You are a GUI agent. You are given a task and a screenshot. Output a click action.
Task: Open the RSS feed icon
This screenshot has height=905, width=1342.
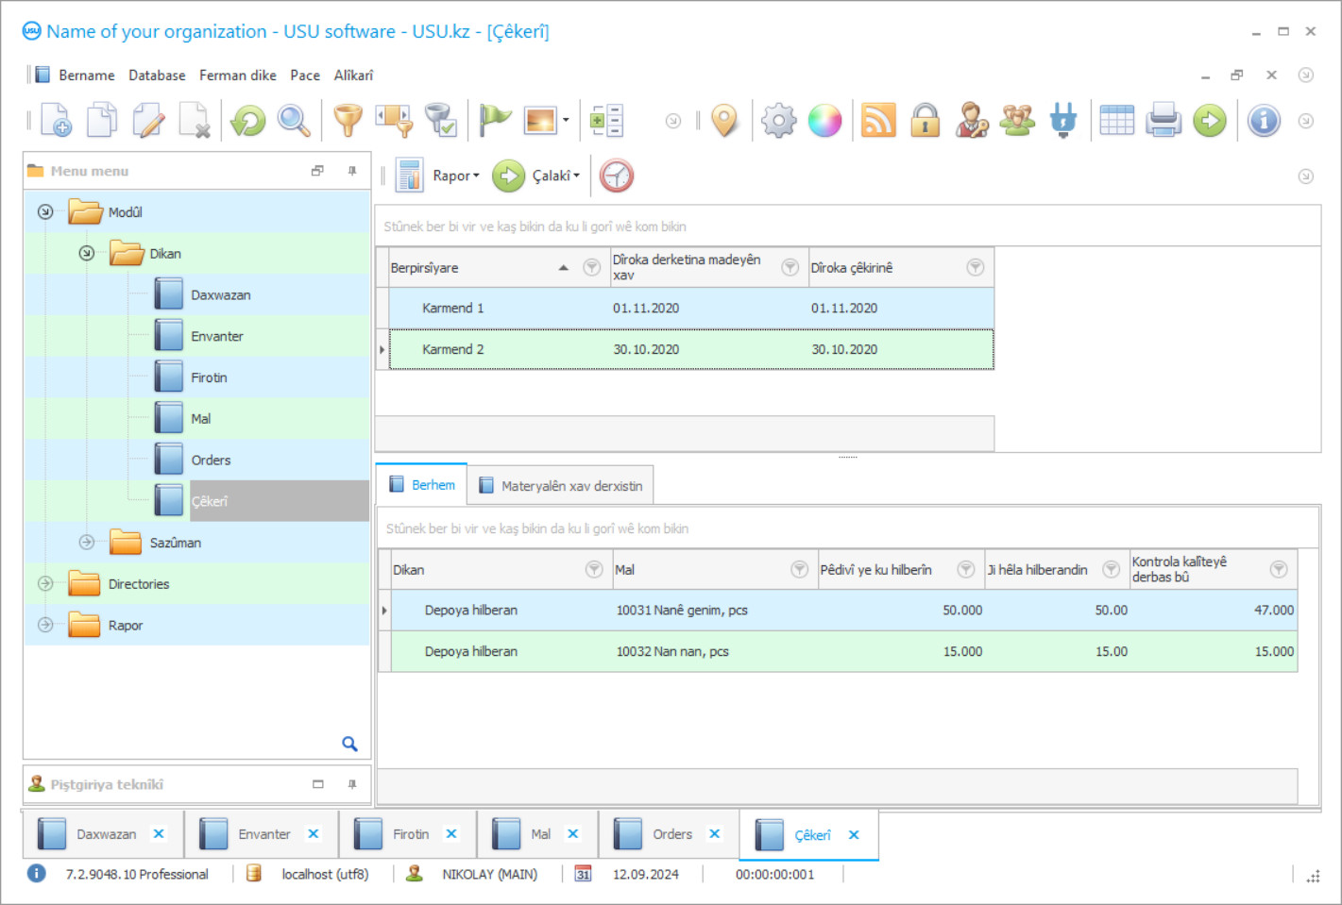[878, 121]
